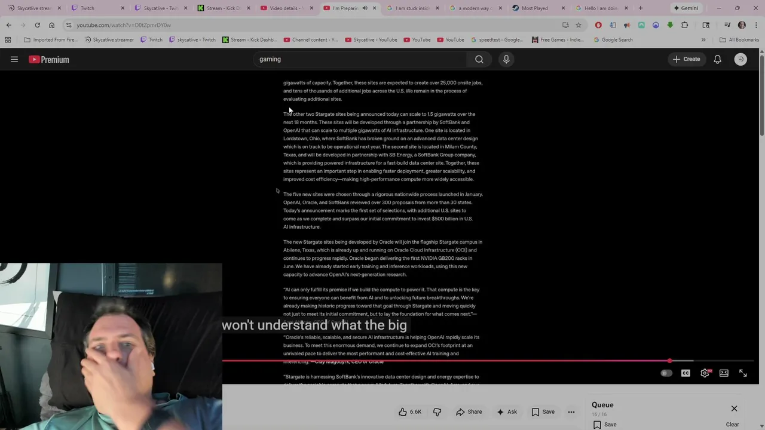
Task: Reload the current page
Action: tap(37, 25)
